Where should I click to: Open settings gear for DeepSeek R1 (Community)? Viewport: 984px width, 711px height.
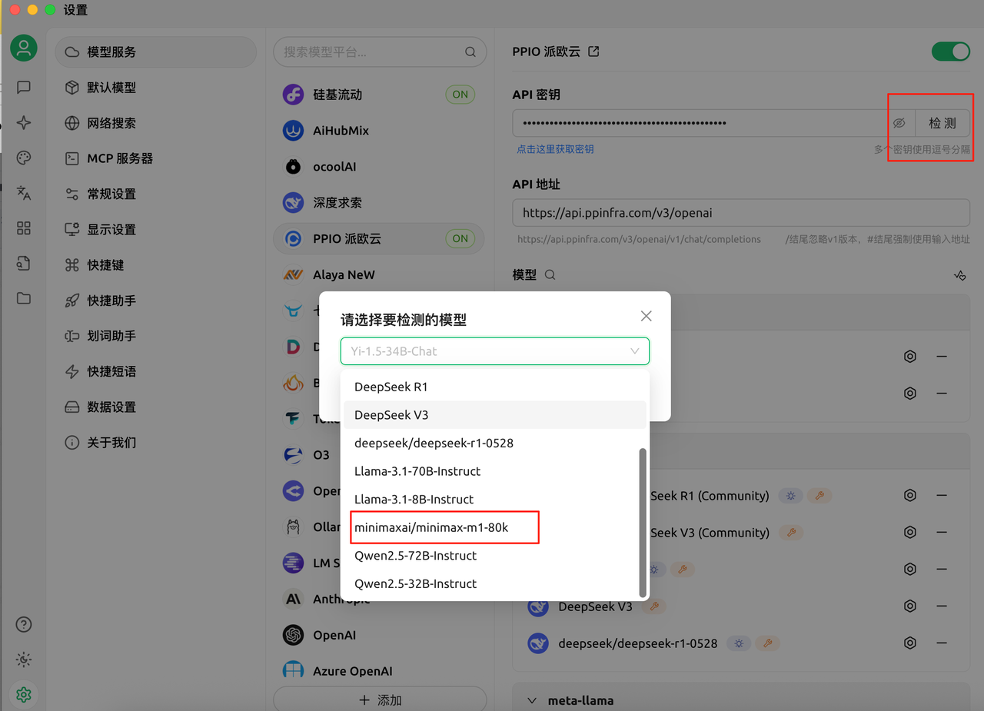910,496
